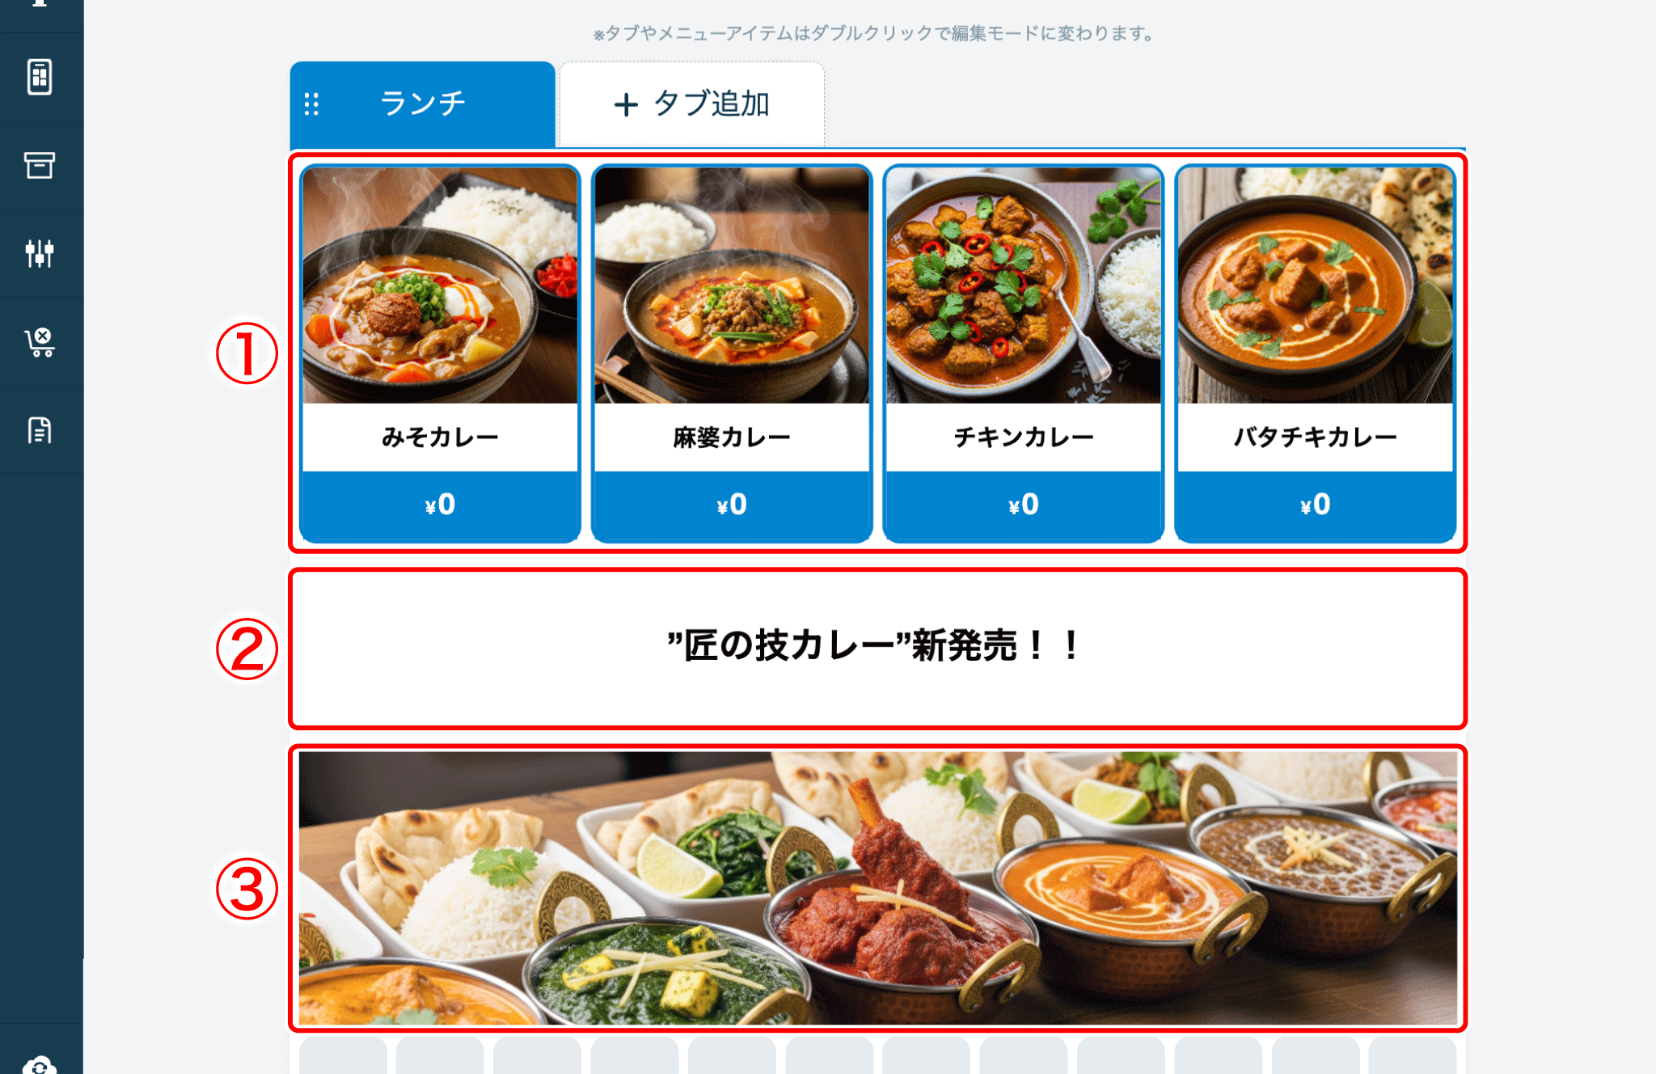1656x1074 pixels.
Task: Click the drag handle on ランチ tab
Action: pyautogui.click(x=311, y=104)
